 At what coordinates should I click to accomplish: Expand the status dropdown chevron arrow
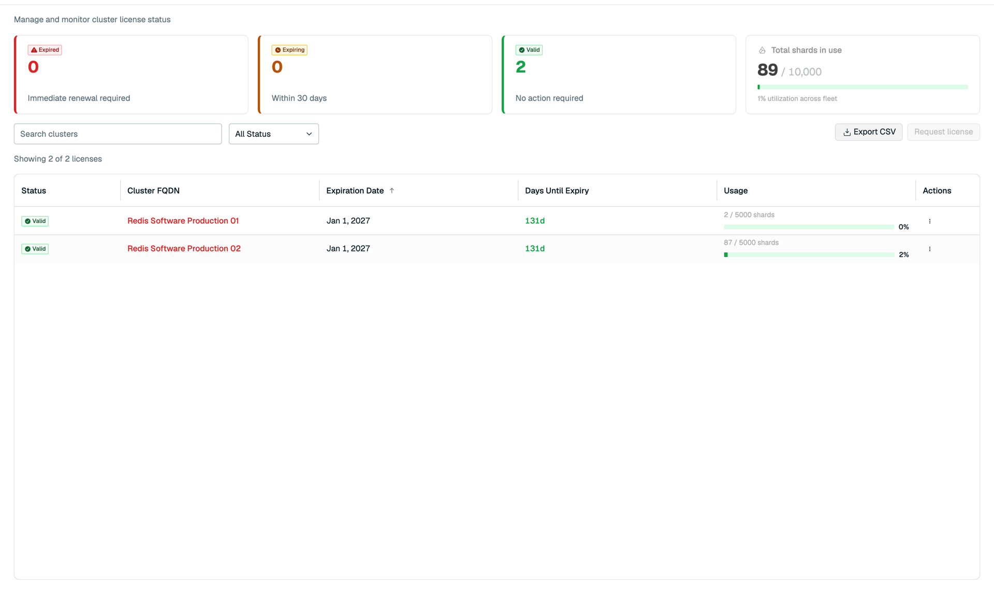[309, 134]
